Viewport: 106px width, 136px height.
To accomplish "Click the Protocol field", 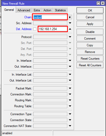I will click(x=50, y=37).
